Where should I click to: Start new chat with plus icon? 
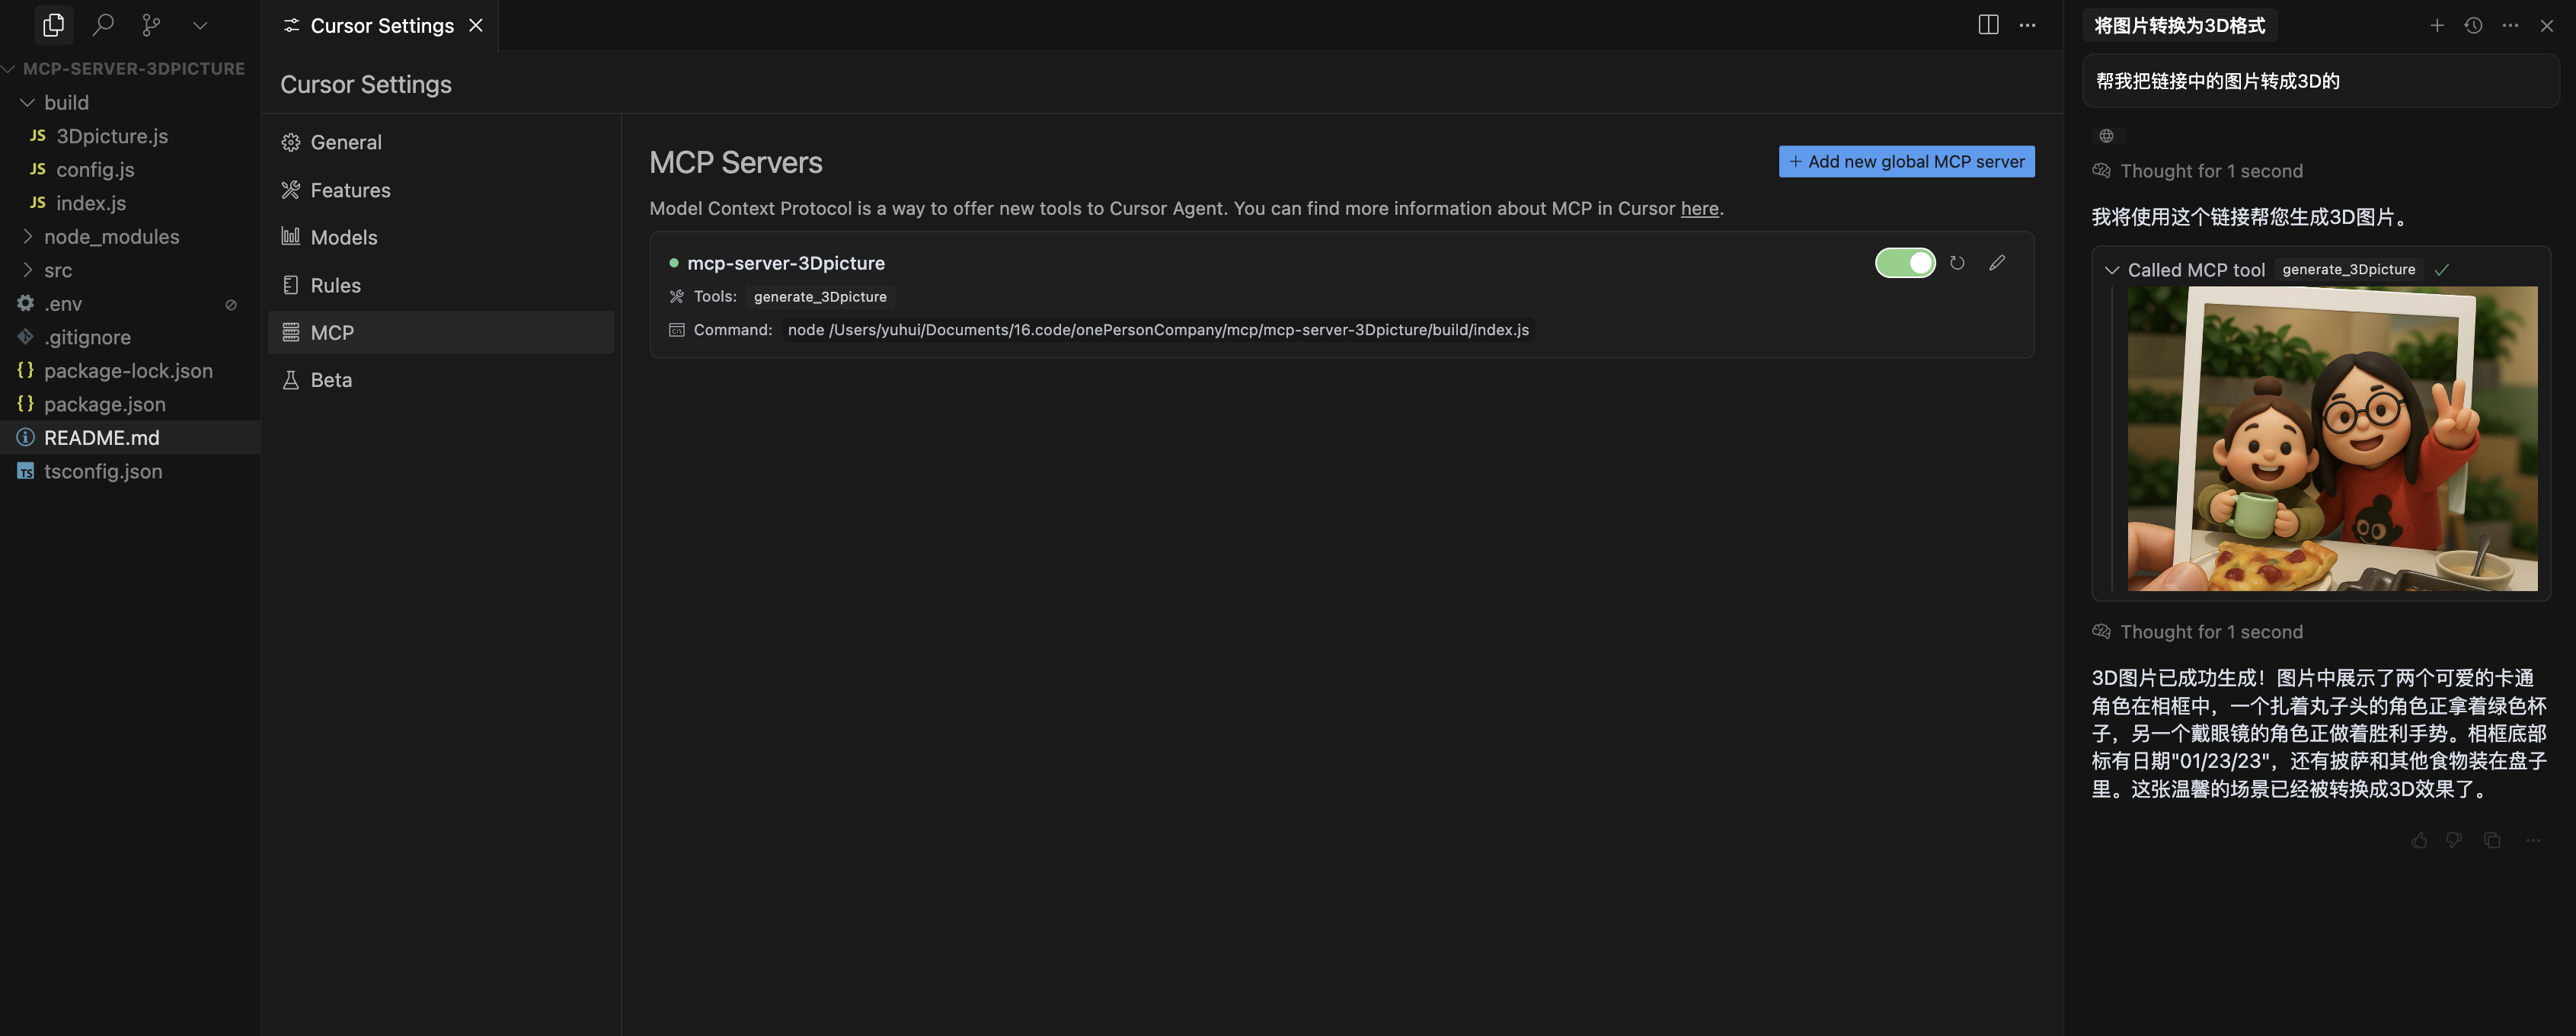pyautogui.click(x=2437, y=25)
